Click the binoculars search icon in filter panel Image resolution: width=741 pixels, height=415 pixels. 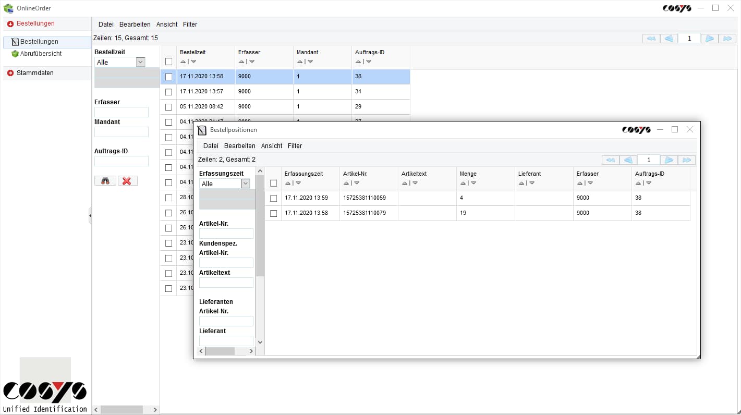[x=105, y=181]
